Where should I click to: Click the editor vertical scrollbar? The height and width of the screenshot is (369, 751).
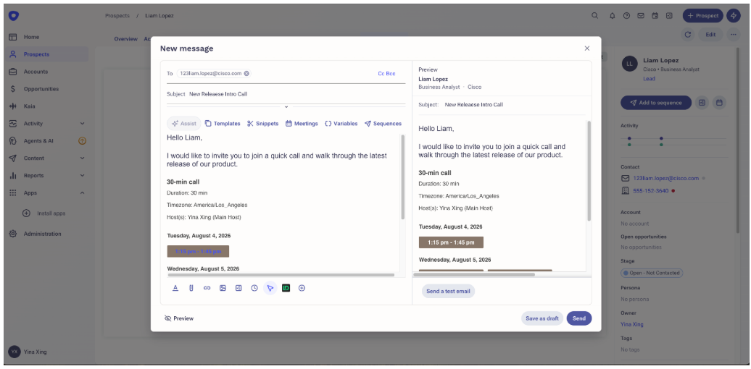tap(403, 178)
